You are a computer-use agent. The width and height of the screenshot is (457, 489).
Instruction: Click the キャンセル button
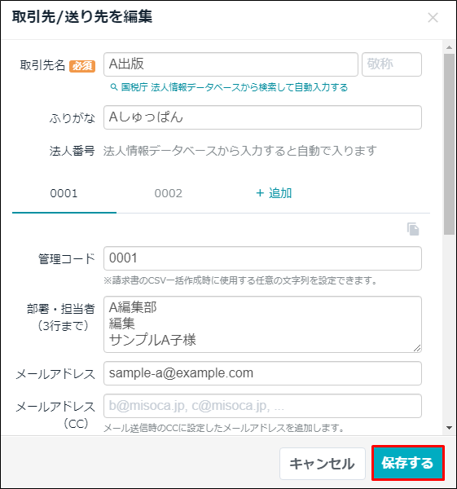coord(323,464)
